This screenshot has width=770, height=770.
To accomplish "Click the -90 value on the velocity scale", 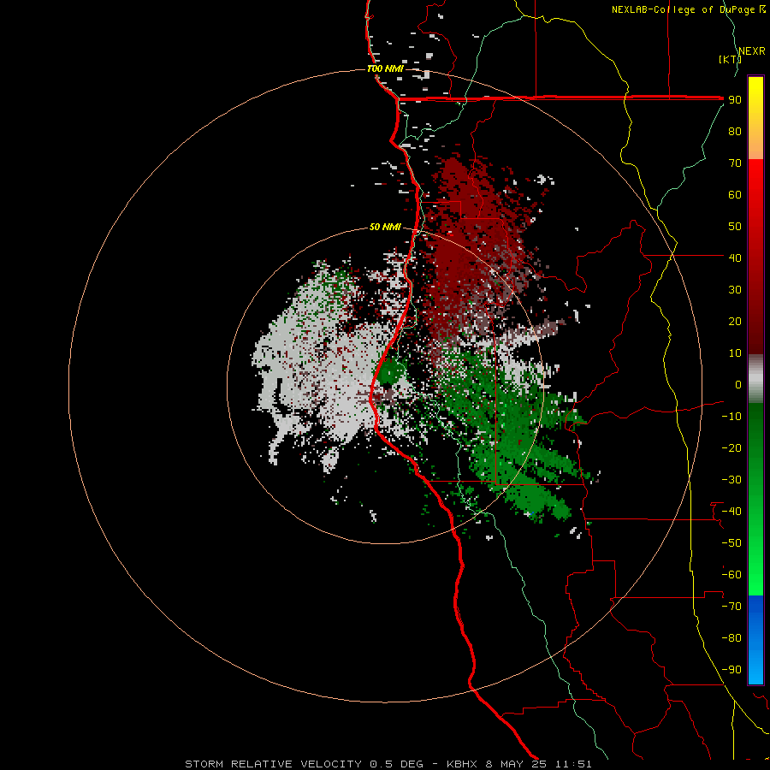I will coord(731,669).
